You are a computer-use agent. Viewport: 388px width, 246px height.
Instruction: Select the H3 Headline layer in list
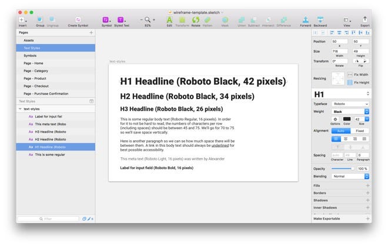pyautogui.click(x=56, y=132)
